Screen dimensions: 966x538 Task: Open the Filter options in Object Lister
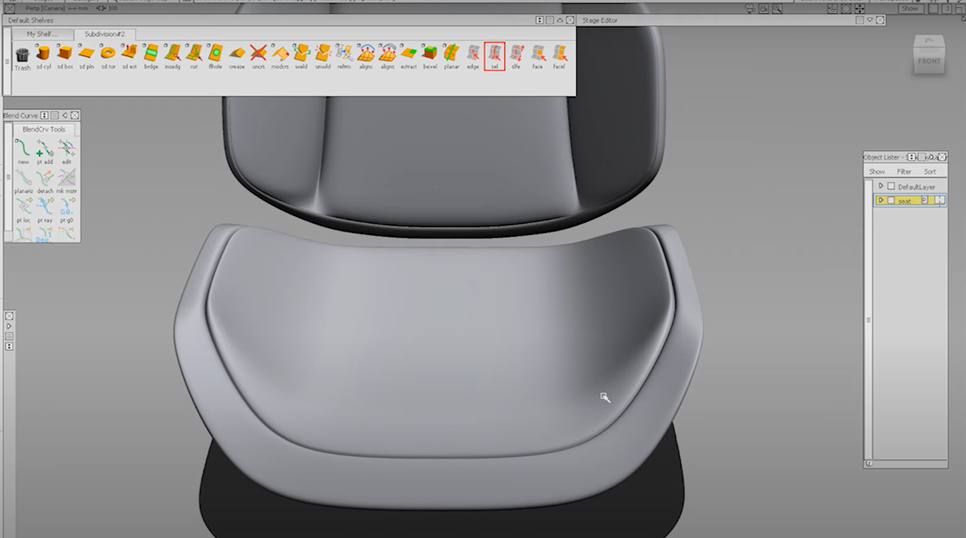pyautogui.click(x=904, y=171)
